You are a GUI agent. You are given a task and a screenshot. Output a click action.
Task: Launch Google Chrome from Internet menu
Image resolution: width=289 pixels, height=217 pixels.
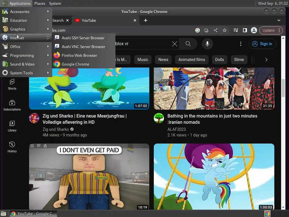84,64
